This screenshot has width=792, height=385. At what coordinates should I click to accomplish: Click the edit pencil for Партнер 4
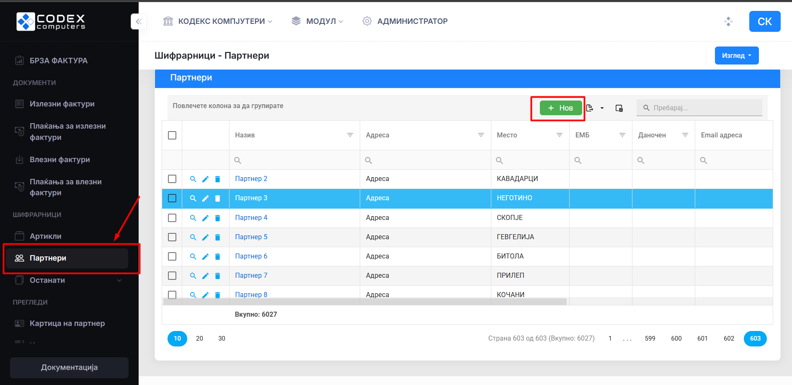pyautogui.click(x=205, y=218)
